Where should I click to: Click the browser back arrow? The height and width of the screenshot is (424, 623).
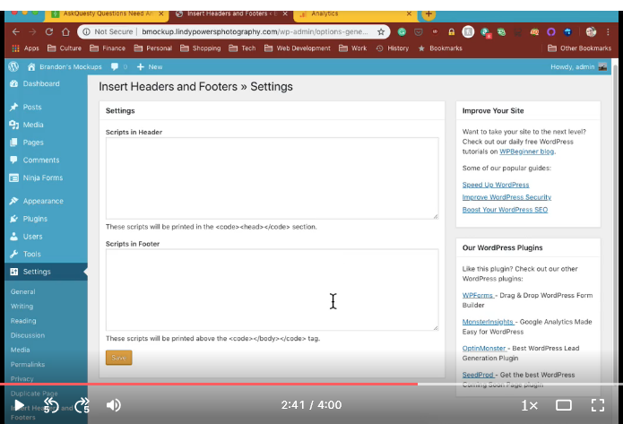[16, 31]
